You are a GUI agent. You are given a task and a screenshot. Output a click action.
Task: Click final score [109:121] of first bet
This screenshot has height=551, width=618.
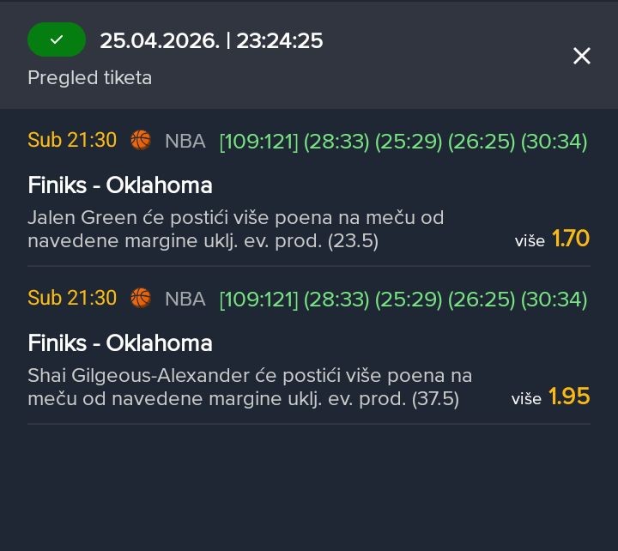259,142
